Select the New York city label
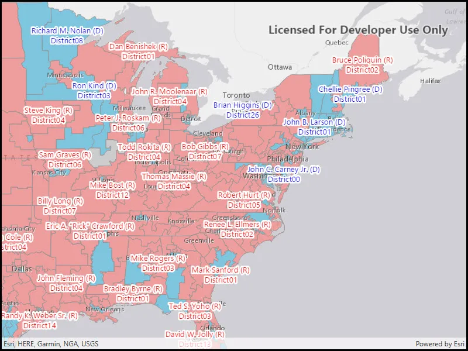 tap(302, 147)
